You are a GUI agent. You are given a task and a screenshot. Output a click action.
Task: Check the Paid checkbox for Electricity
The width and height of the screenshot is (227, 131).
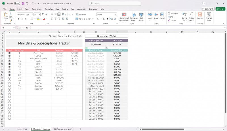[9, 89]
